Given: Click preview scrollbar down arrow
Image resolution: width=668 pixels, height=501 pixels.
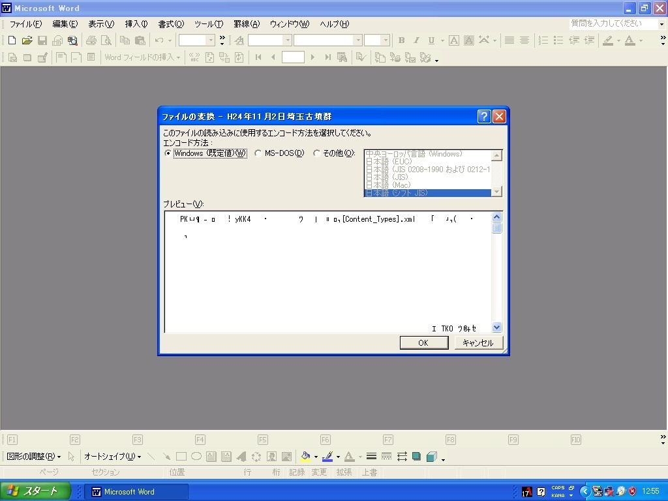Looking at the screenshot, I should click(496, 327).
